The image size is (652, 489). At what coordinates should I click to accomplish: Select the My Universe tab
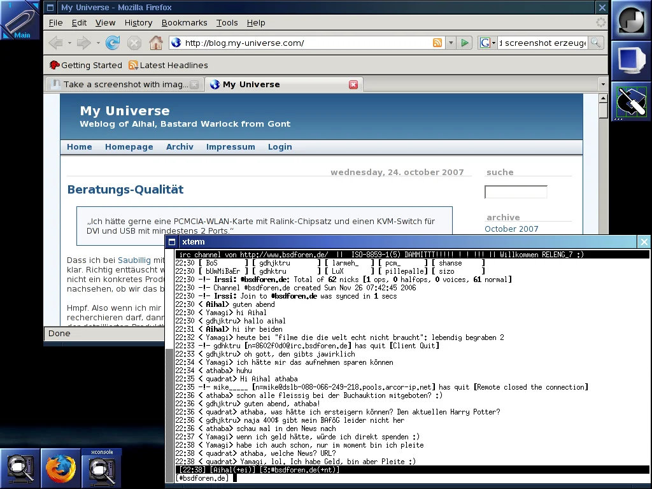pyautogui.click(x=284, y=85)
